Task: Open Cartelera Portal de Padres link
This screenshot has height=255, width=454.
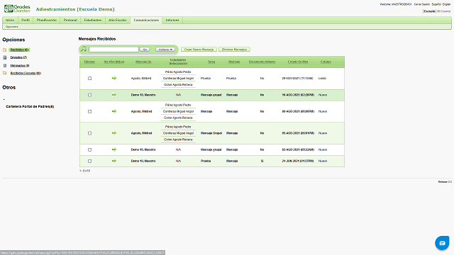Action: tap(30, 106)
